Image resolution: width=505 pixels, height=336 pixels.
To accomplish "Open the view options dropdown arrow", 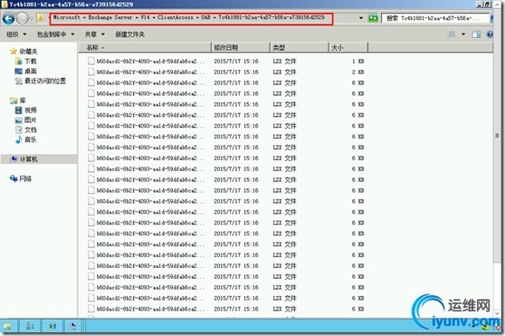I will (x=463, y=34).
